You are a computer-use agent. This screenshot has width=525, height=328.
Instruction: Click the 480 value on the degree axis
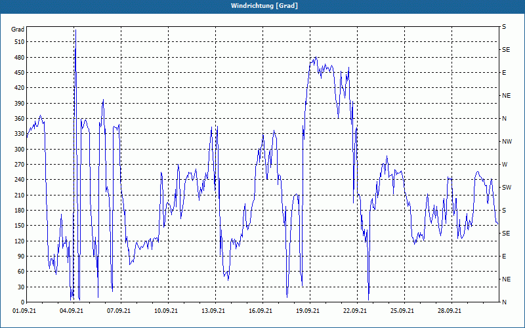pyautogui.click(x=20, y=58)
